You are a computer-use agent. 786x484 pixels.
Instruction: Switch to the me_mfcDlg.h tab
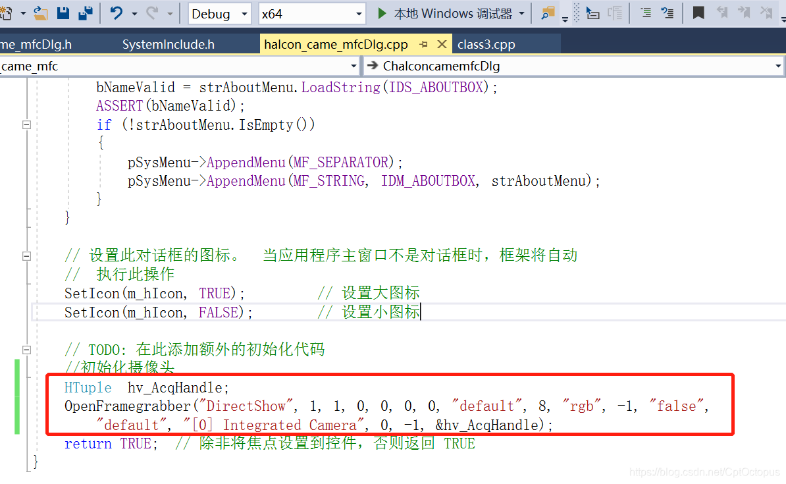point(36,44)
